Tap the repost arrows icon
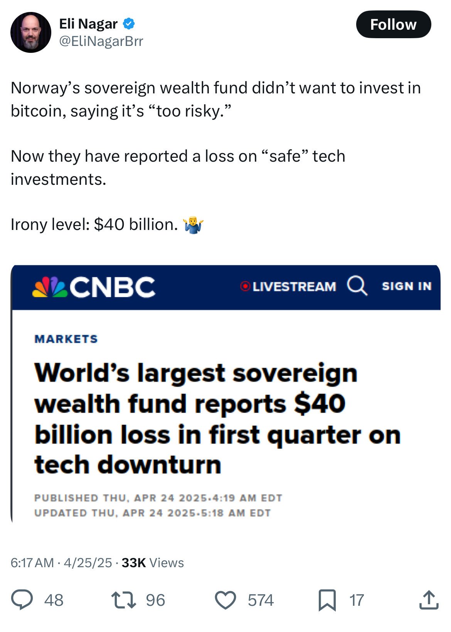This screenshot has width=451, height=632. 123,600
